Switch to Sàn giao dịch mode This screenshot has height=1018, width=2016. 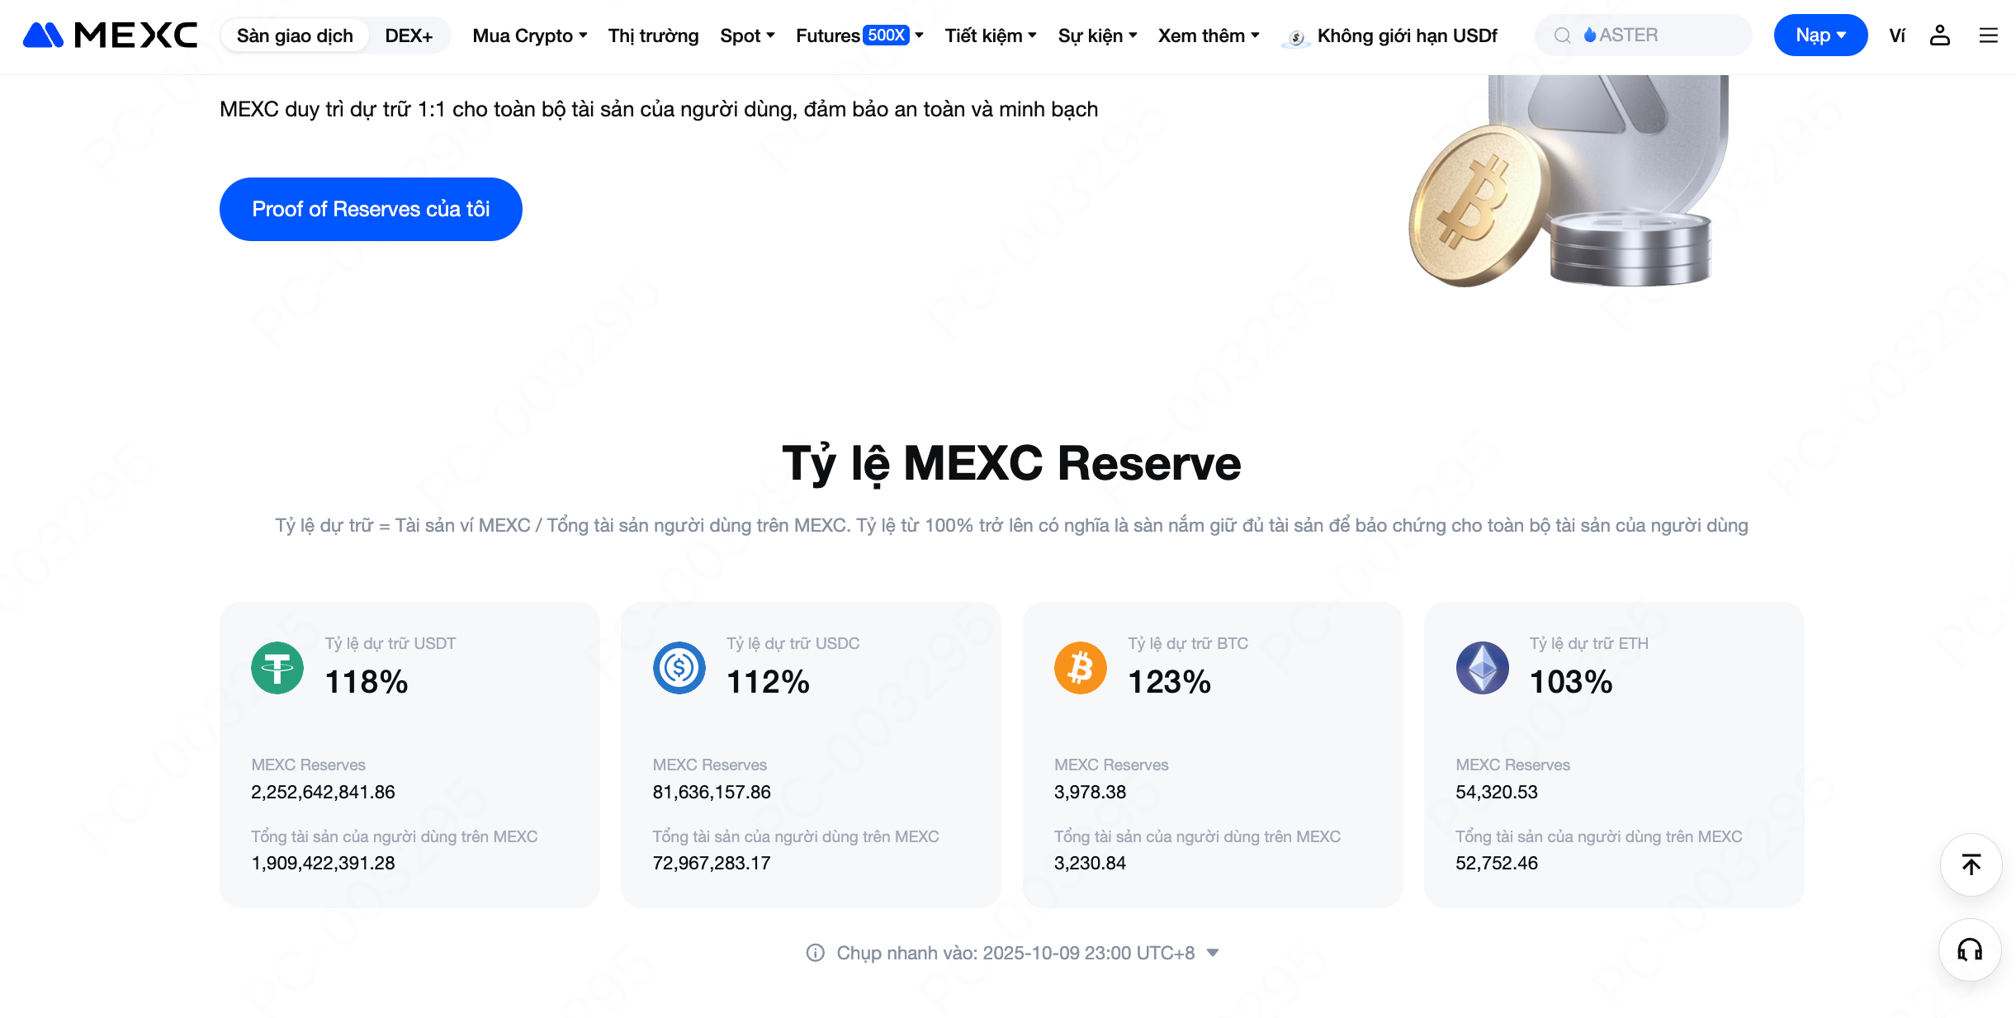point(295,36)
